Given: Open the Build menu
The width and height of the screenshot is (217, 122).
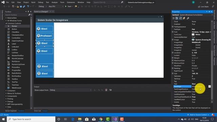Looking at the screenshot, I should click(33, 2).
